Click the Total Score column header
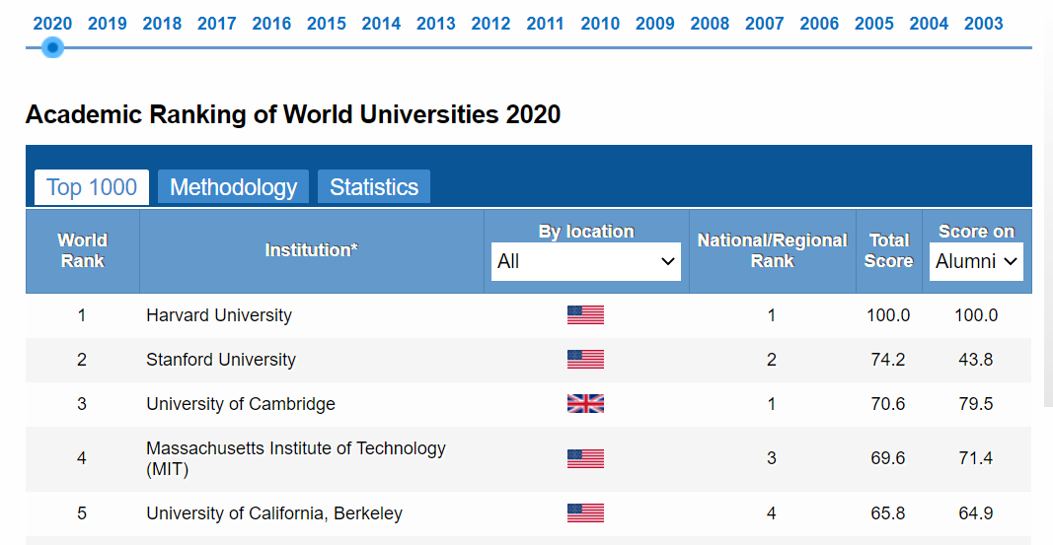This screenshot has height=545, width=1053. coord(888,250)
